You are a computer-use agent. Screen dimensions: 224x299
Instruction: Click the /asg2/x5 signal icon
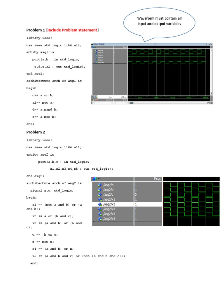pyautogui.click(x=100, y=219)
